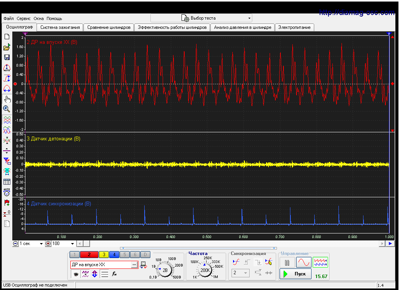The height and width of the screenshot is (290, 400).
Task: Click the vertical compress waveforms icon
Action: 7,140
